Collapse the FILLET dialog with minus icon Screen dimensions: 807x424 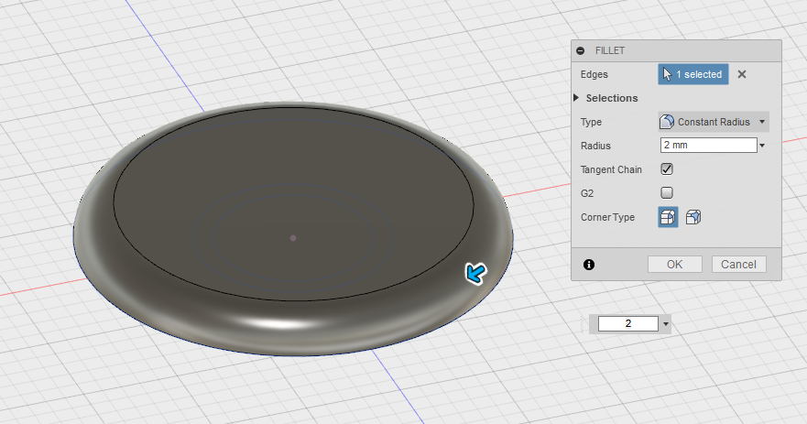coord(581,50)
